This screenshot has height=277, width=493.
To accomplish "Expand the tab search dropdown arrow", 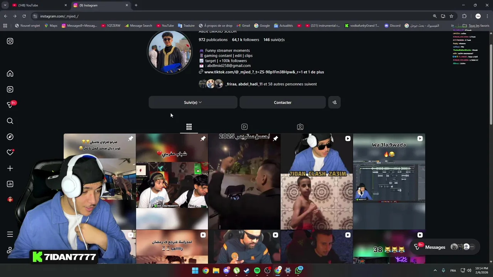I will tap(5, 5).
